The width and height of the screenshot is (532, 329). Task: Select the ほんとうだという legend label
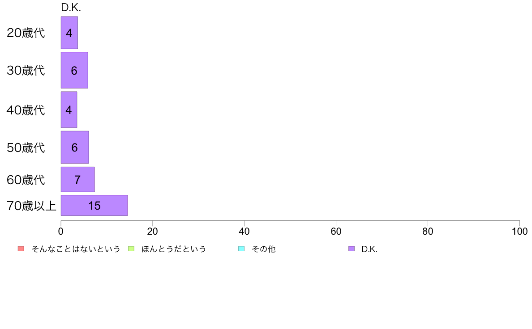pos(174,249)
